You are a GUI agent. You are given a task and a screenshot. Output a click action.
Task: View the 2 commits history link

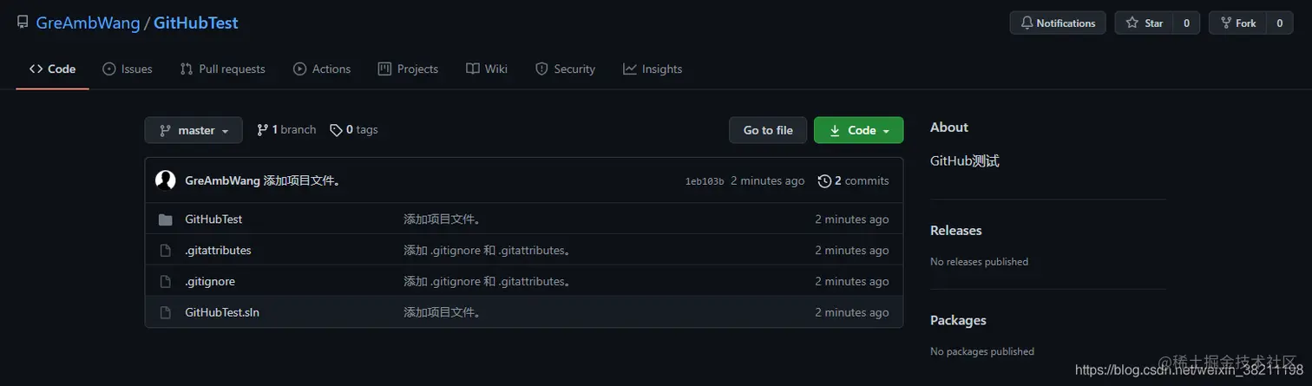pyautogui.click(x=854, y=180)
